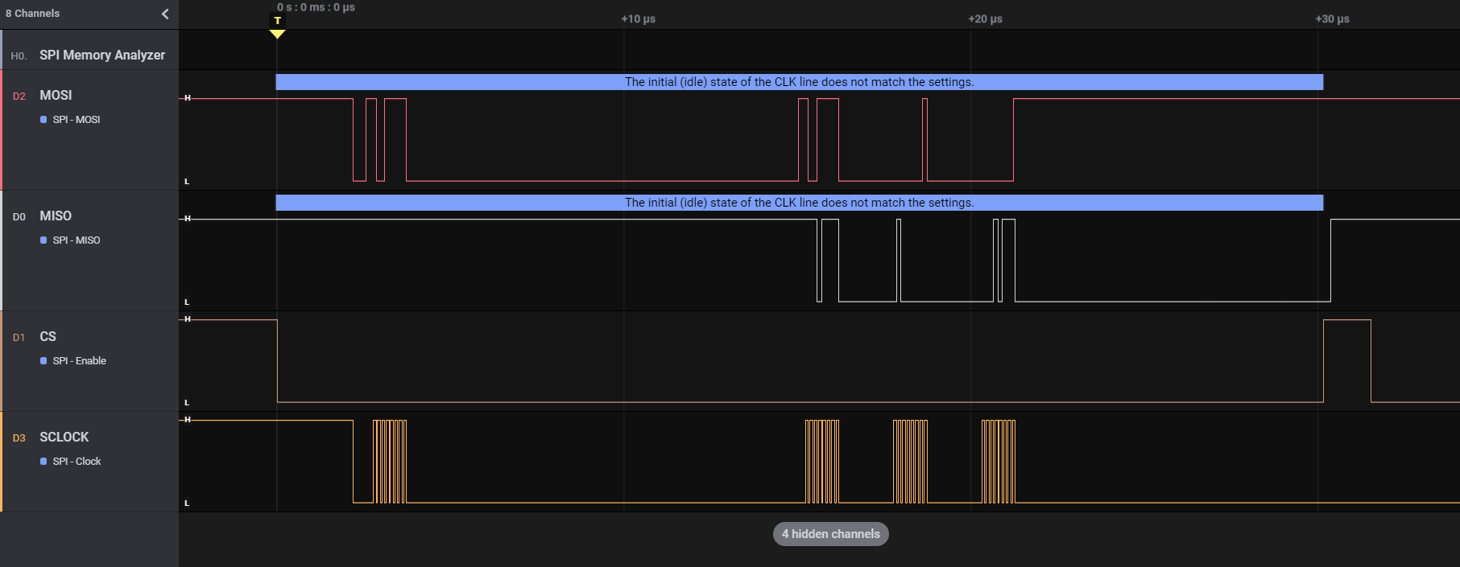Screen dimensions: 1460x567
Task: Click the +20 µs mark on time ruler
Action: [985, 19]
